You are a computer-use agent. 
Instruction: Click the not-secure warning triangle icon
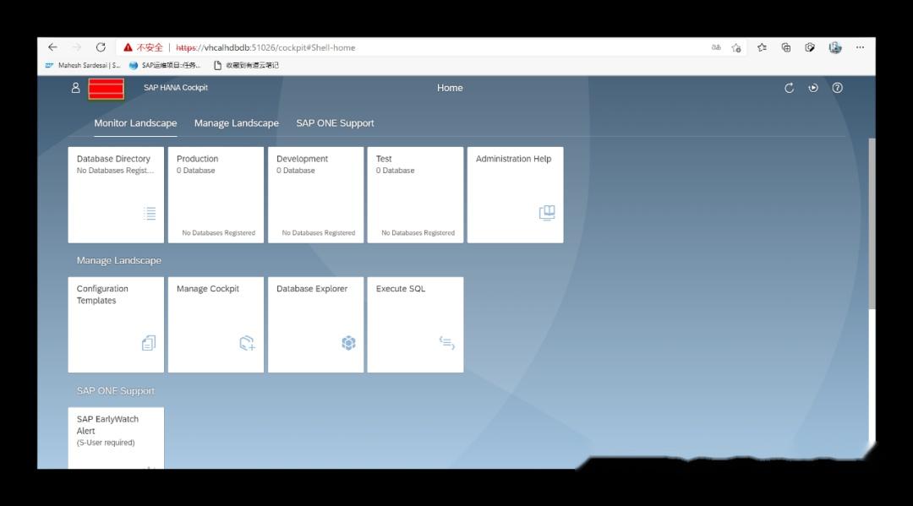pyautogui.click(x=128, y=47)
